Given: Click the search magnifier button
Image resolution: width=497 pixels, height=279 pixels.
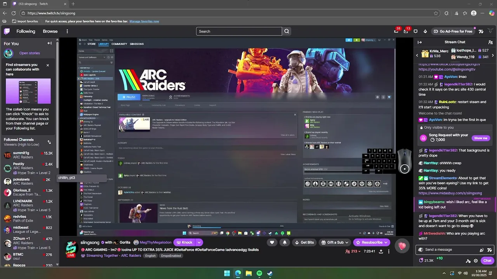Looking at the screenshot, I should click(x=287, y=31).
